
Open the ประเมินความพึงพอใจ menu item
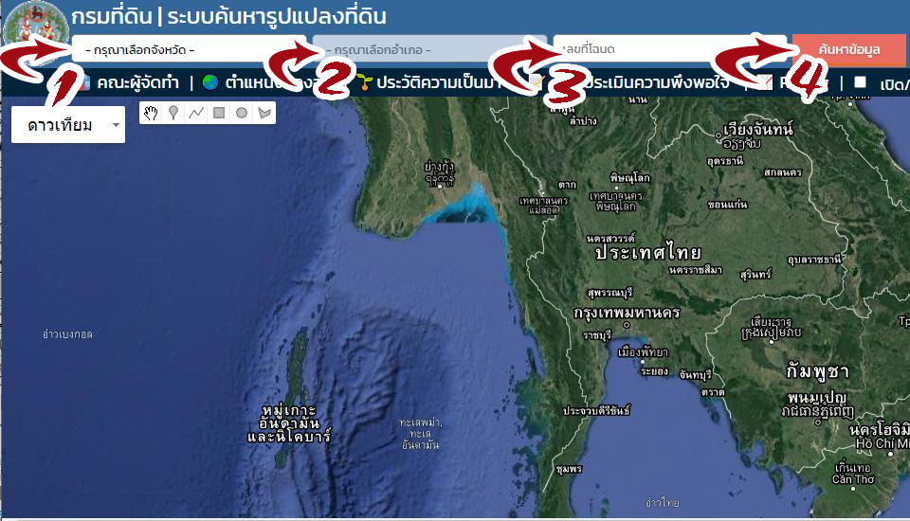coord(655,83)
